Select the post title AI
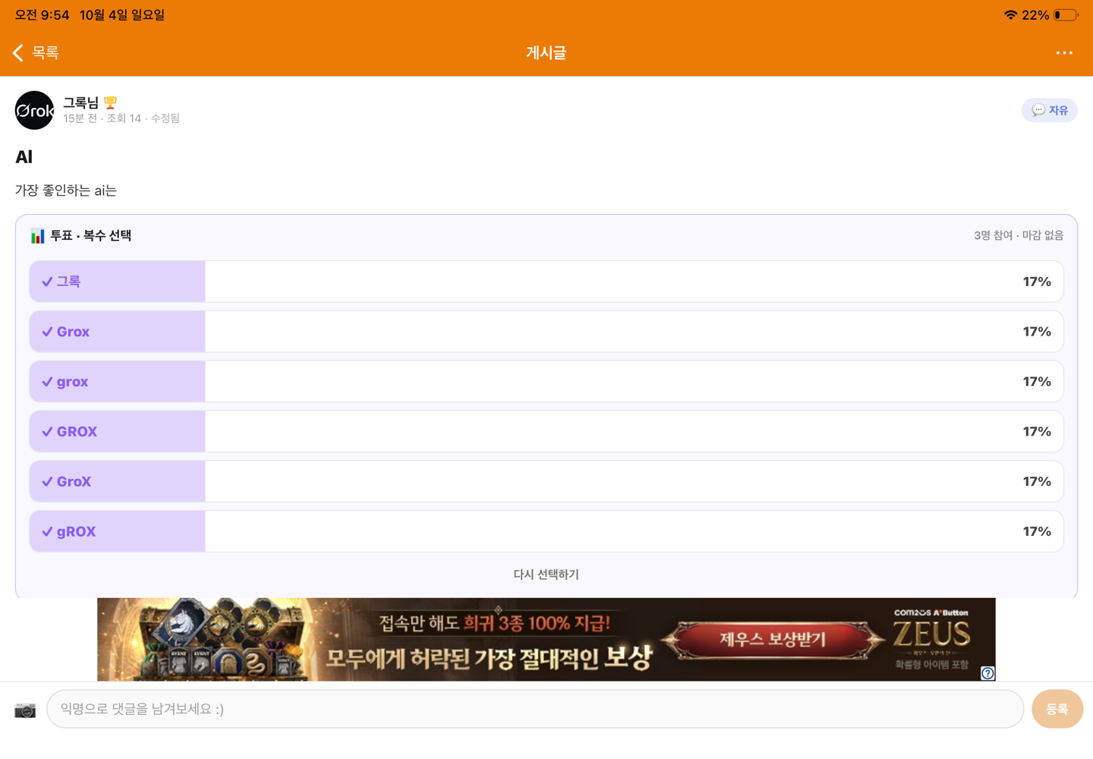The image size is (1093, 759). pos(24,157)
